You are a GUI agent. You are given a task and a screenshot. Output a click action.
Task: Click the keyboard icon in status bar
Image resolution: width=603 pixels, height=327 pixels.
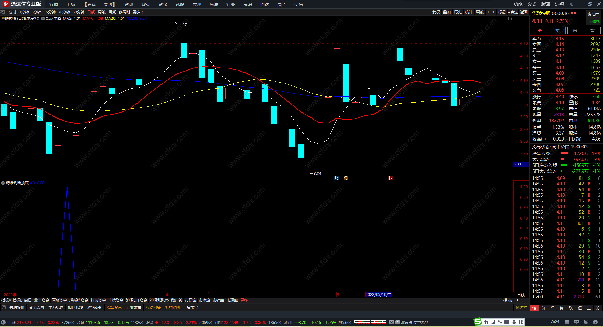point(567,322)
